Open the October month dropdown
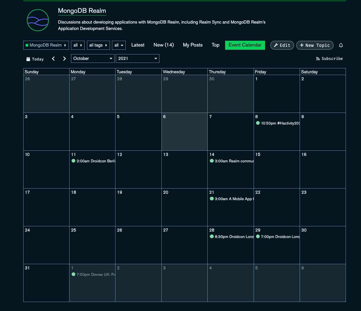Screen dimensions: 361x311 click(93, 58)
